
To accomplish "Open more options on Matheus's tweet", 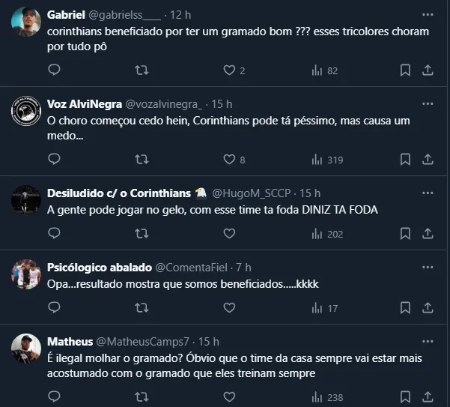I will pyautogui.click(x=428, y=341).
